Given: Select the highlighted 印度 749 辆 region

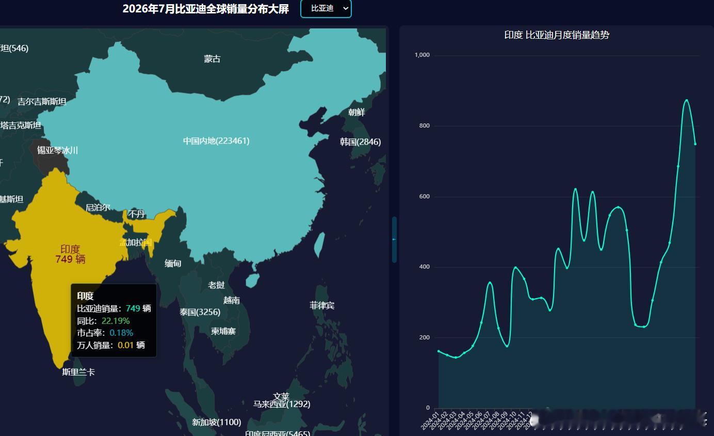Looking at the screenshot, I should (70, 254).
